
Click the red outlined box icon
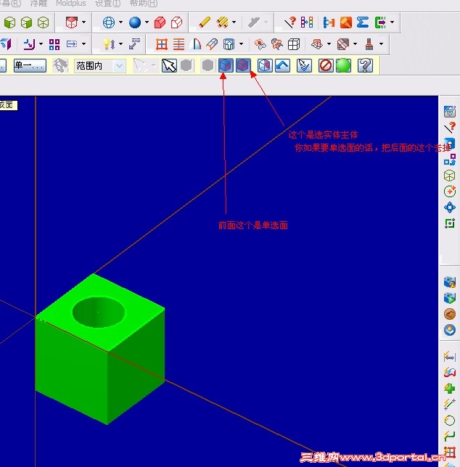[x=176, y=22]
